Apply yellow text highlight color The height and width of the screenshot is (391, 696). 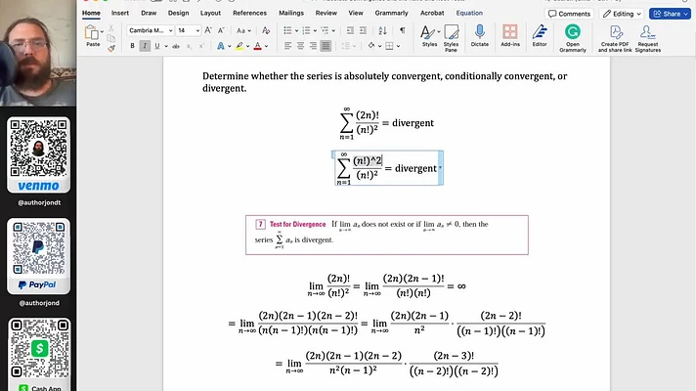point(239,46)
